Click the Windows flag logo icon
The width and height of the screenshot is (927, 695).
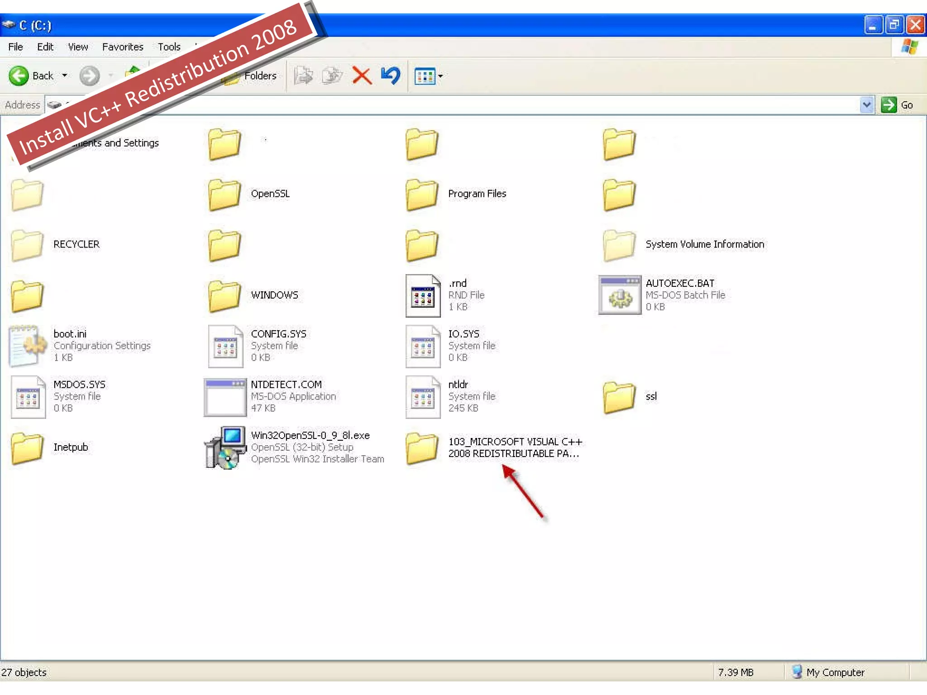[x=909, y=47]
